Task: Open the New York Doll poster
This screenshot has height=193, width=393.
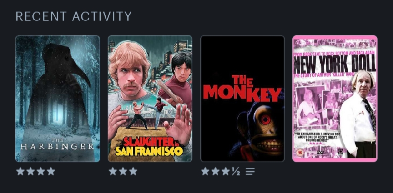Action: (335, 99)
